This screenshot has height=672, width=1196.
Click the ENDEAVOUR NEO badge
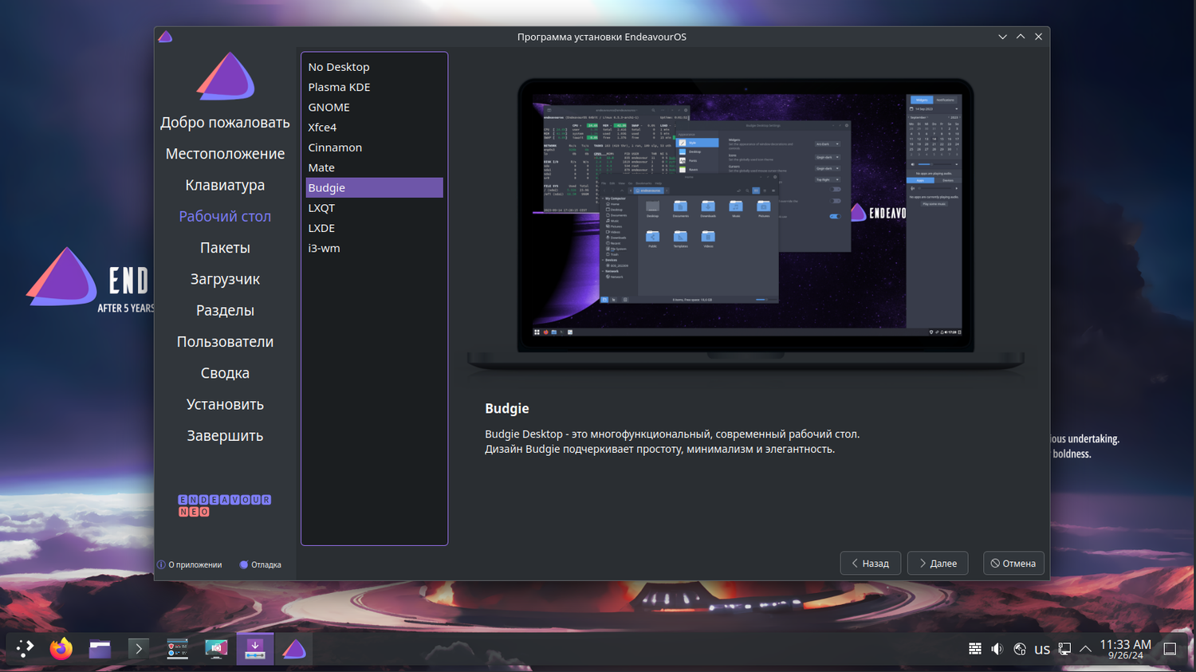pos(225,505)
